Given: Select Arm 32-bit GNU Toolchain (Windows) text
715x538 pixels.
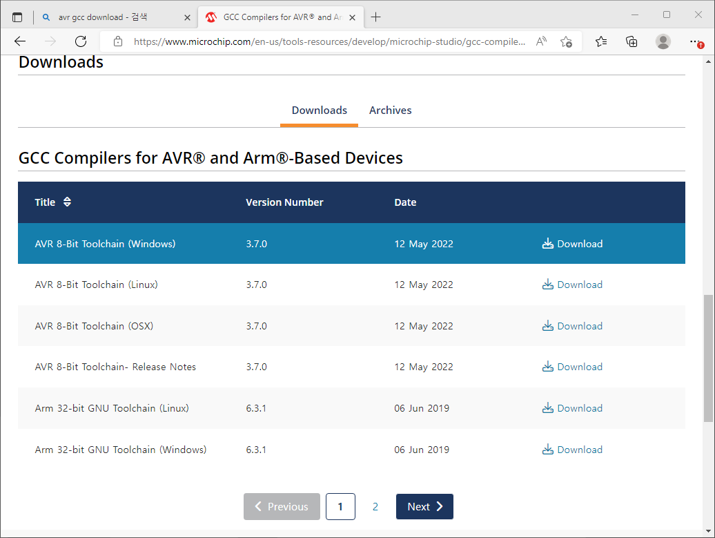Looking at the screenshot, I should [120, 450].
